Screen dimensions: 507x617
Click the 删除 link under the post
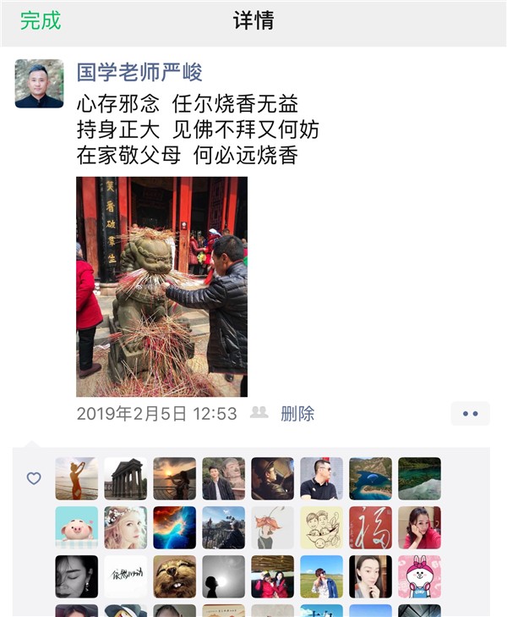[x=297, y=414]
